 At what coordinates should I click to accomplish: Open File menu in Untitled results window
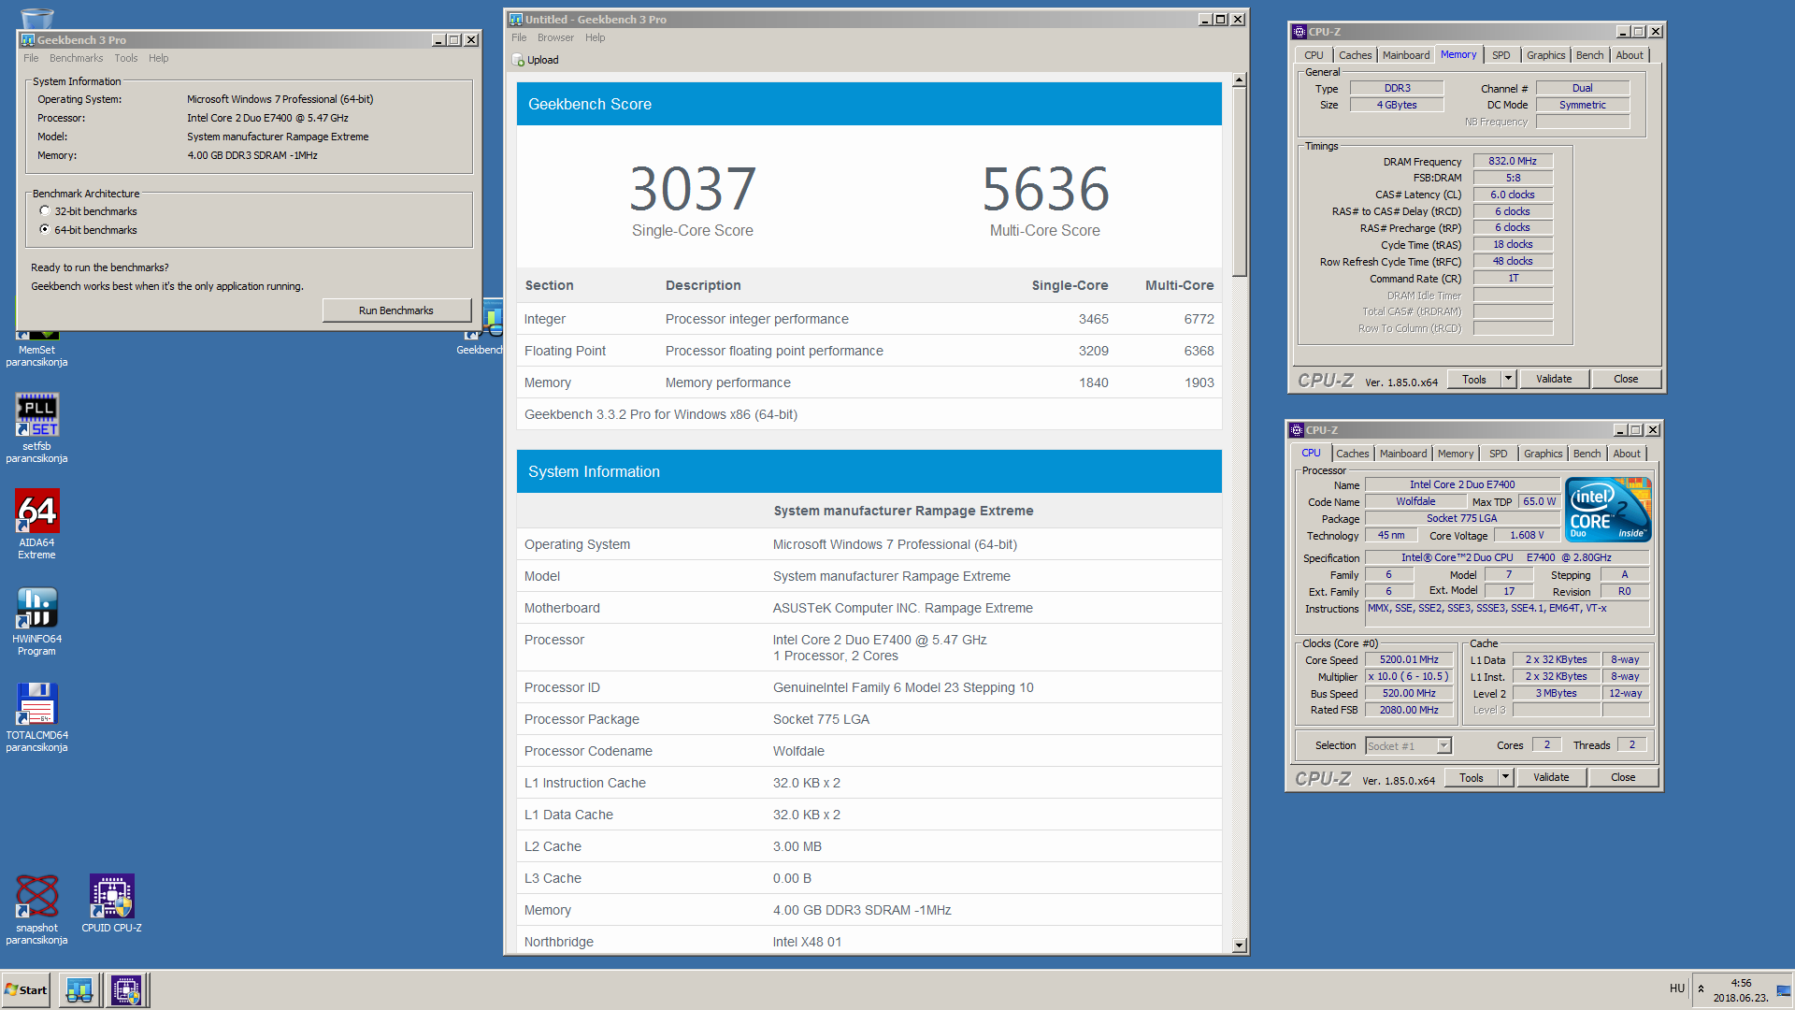519,37
